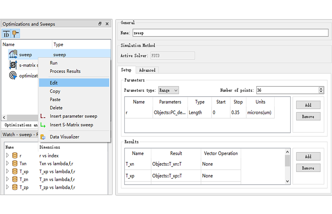Click the database icon for Txn result
The height and width of the screenshot is (214, 332).
coord(15,163)
